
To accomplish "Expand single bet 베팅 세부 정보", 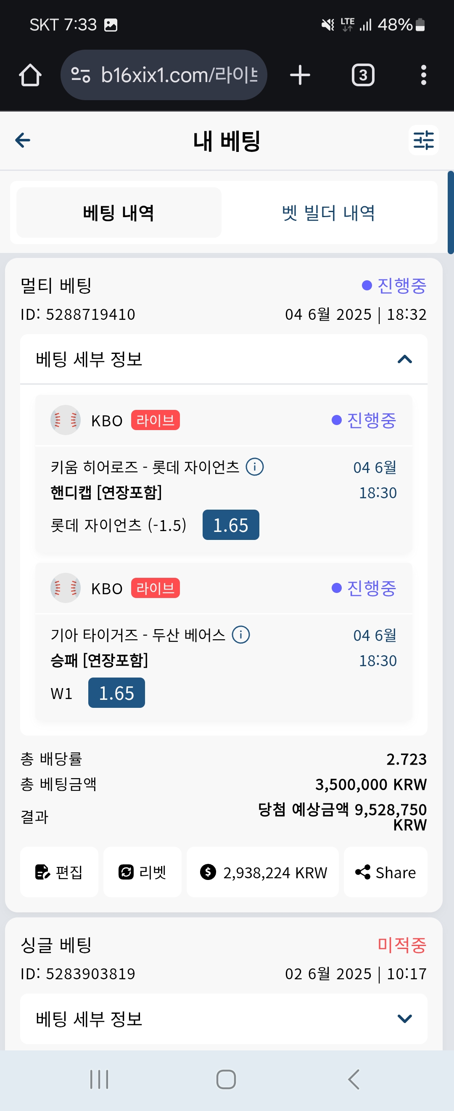I will (224, 1019).
